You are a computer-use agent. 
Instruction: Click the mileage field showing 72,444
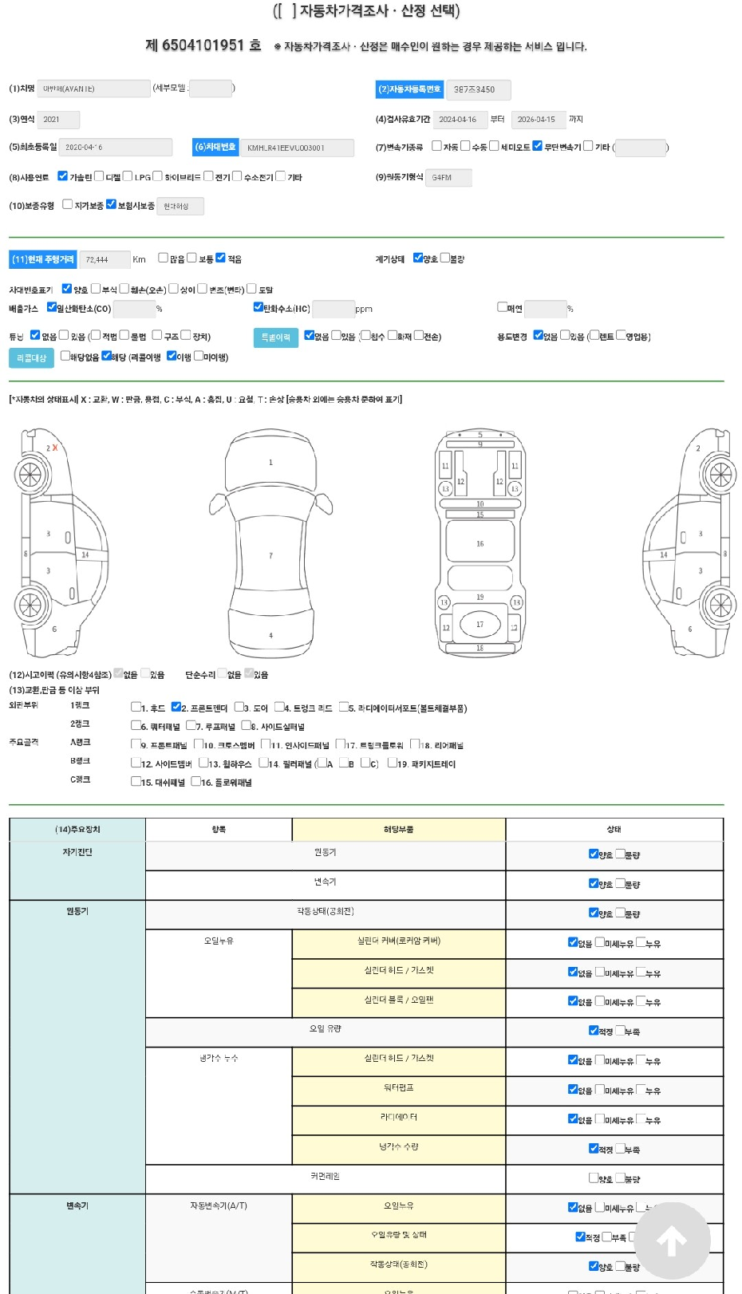(105, 259)
